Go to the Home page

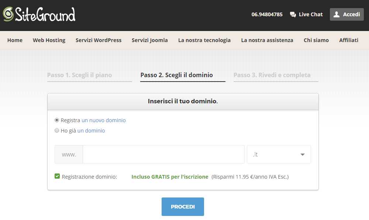point(15,40)
